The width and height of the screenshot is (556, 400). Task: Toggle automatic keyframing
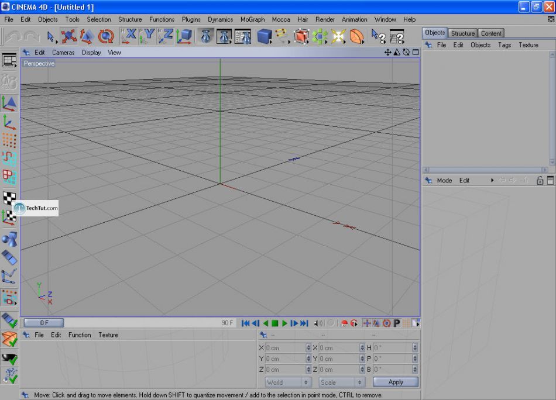(x=354, y=323)
